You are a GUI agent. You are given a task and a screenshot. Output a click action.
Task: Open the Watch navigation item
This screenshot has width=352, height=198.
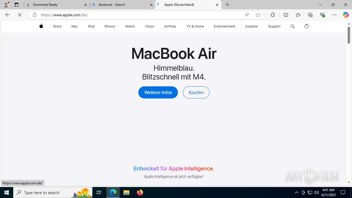(x=130, y=26)
